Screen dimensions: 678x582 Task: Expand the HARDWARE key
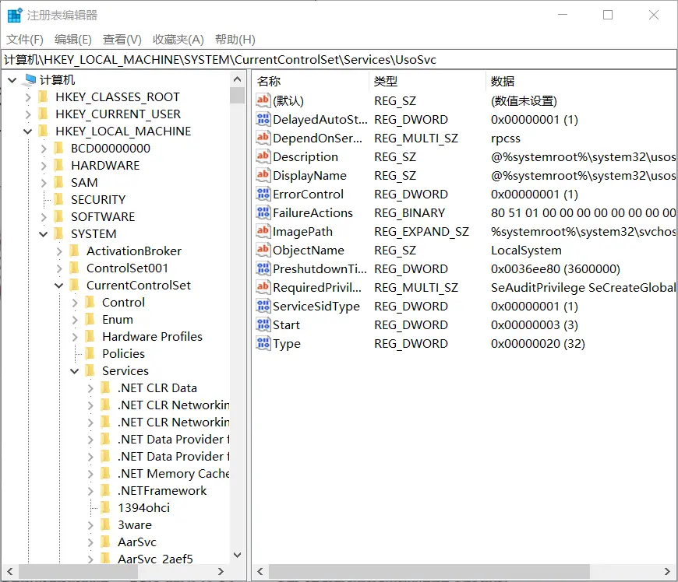click(x=44, y=166)
